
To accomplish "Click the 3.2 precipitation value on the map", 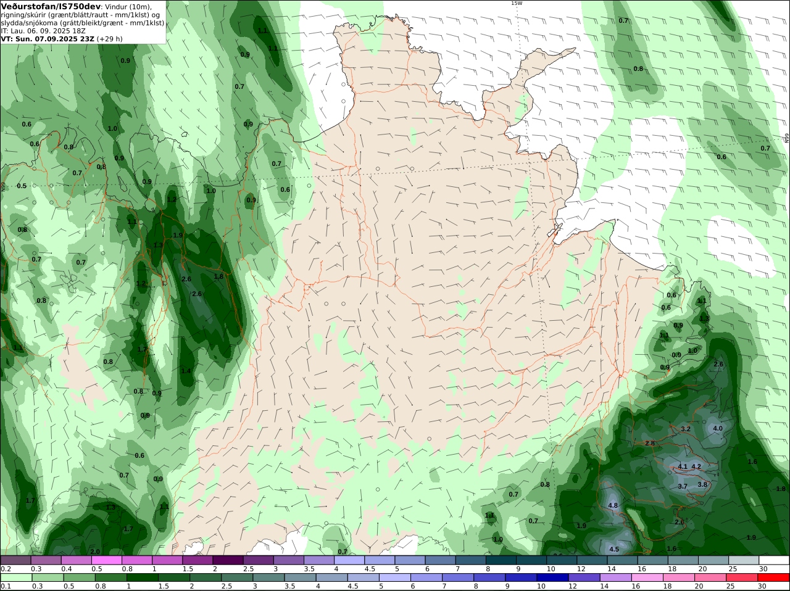I will point(686,429).
